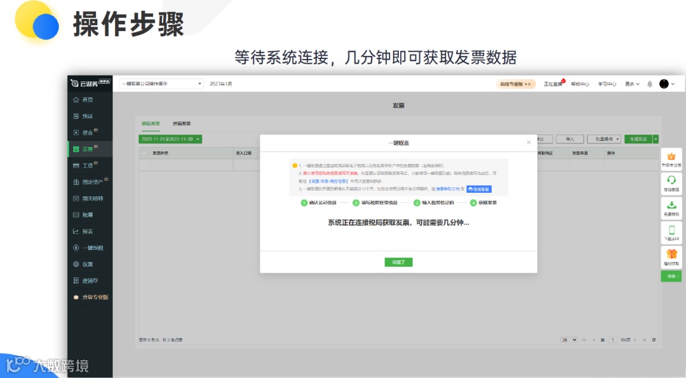Click the 关联凭证 column header
This screenshot has height=378, width=686.
click(545, 153)
